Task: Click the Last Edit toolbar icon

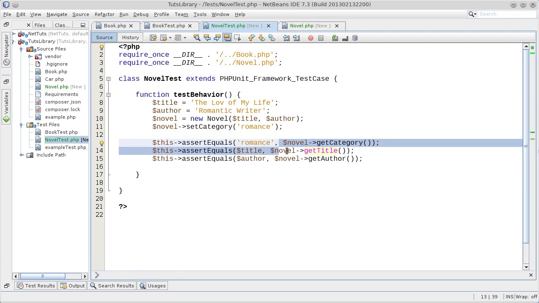Action: coord(153,38)
